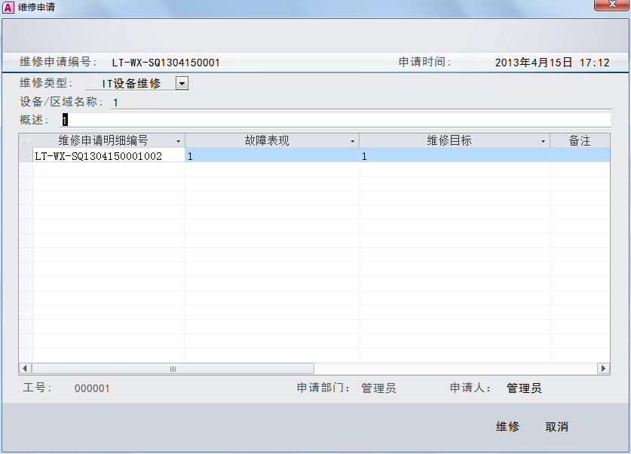
Task: Click the 维修 button
Action: click(x=507, y=427)
